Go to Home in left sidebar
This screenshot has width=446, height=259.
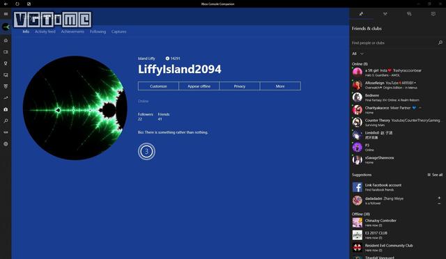click(6, 40)
